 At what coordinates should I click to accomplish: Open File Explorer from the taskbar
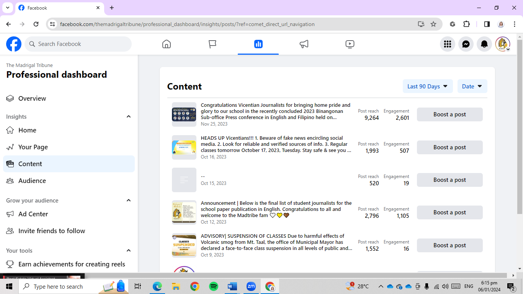pos(176,286)
